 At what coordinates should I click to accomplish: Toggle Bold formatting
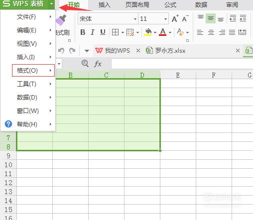[x=83, y=32]
